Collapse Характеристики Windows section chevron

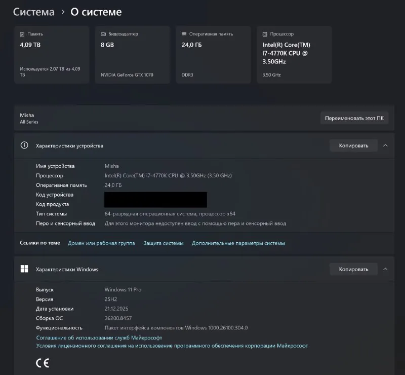click(x=385, y=269)
